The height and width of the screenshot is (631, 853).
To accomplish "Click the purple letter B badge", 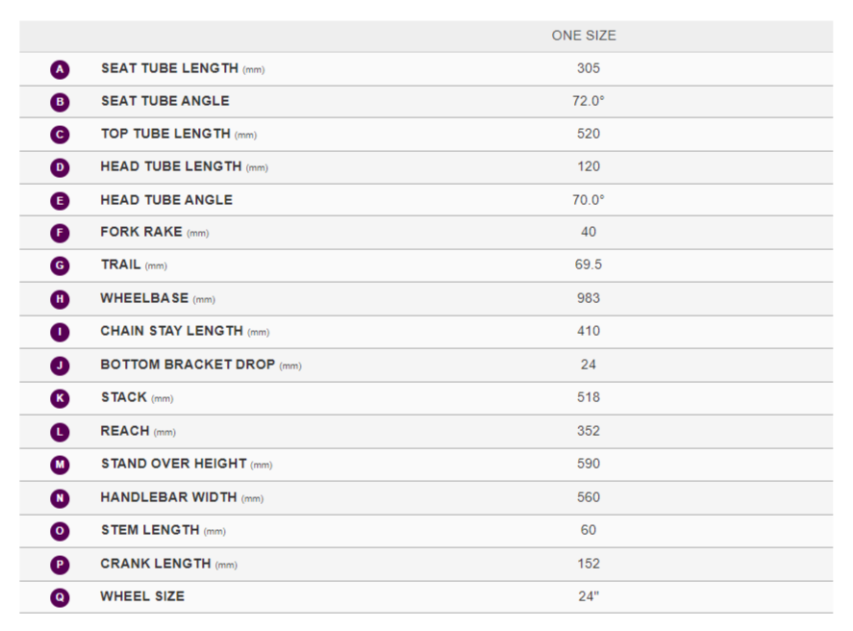I will pyautogui.click(x=61, y=102).
